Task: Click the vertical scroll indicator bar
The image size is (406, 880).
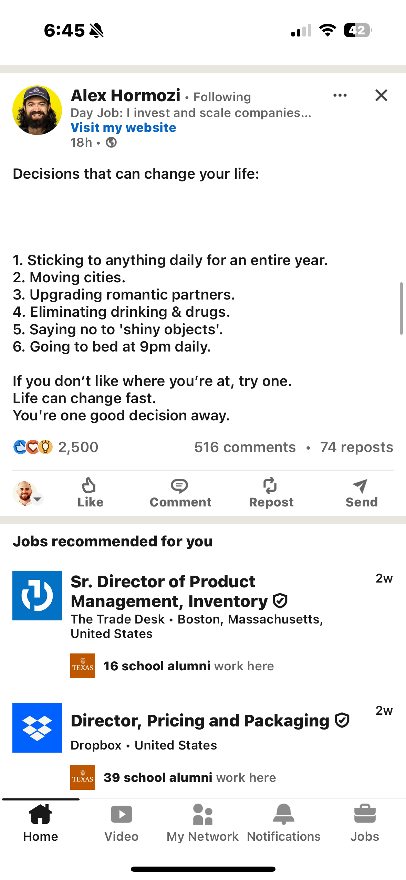Action: (x=401, y=308)
